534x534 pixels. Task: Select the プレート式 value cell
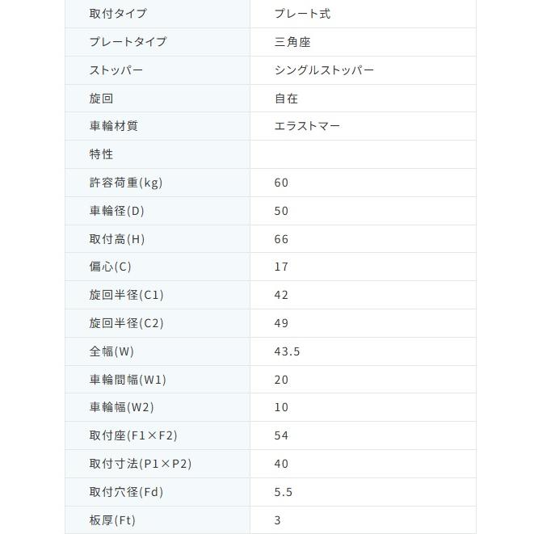click(x=363, y=14)
